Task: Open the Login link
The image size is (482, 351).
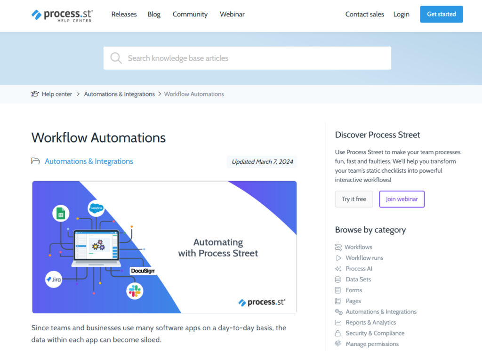Action: [401, 14]
